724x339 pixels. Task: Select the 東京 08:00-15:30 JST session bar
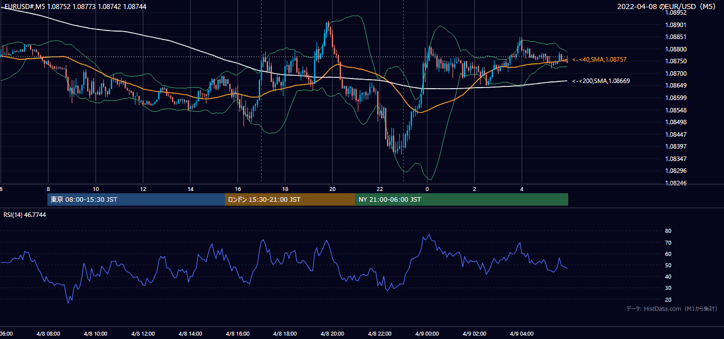(136, 199)
